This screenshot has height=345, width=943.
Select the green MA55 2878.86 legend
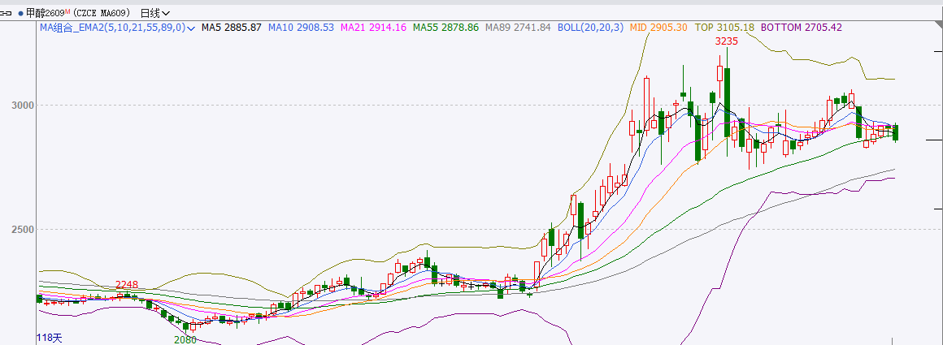pyautogui.click(x=445, y=27)
